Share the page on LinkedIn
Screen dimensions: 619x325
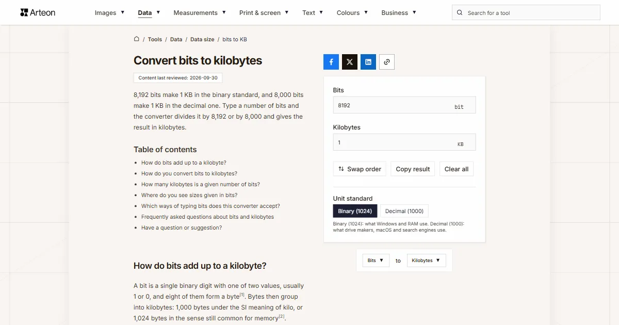click(x=368, y=62)
